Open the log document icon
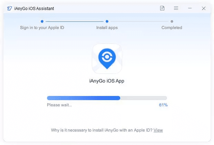 click(x=162, y=8)
